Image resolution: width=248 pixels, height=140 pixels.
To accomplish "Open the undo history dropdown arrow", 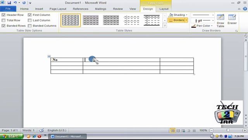I will click(x=19, y=3).
